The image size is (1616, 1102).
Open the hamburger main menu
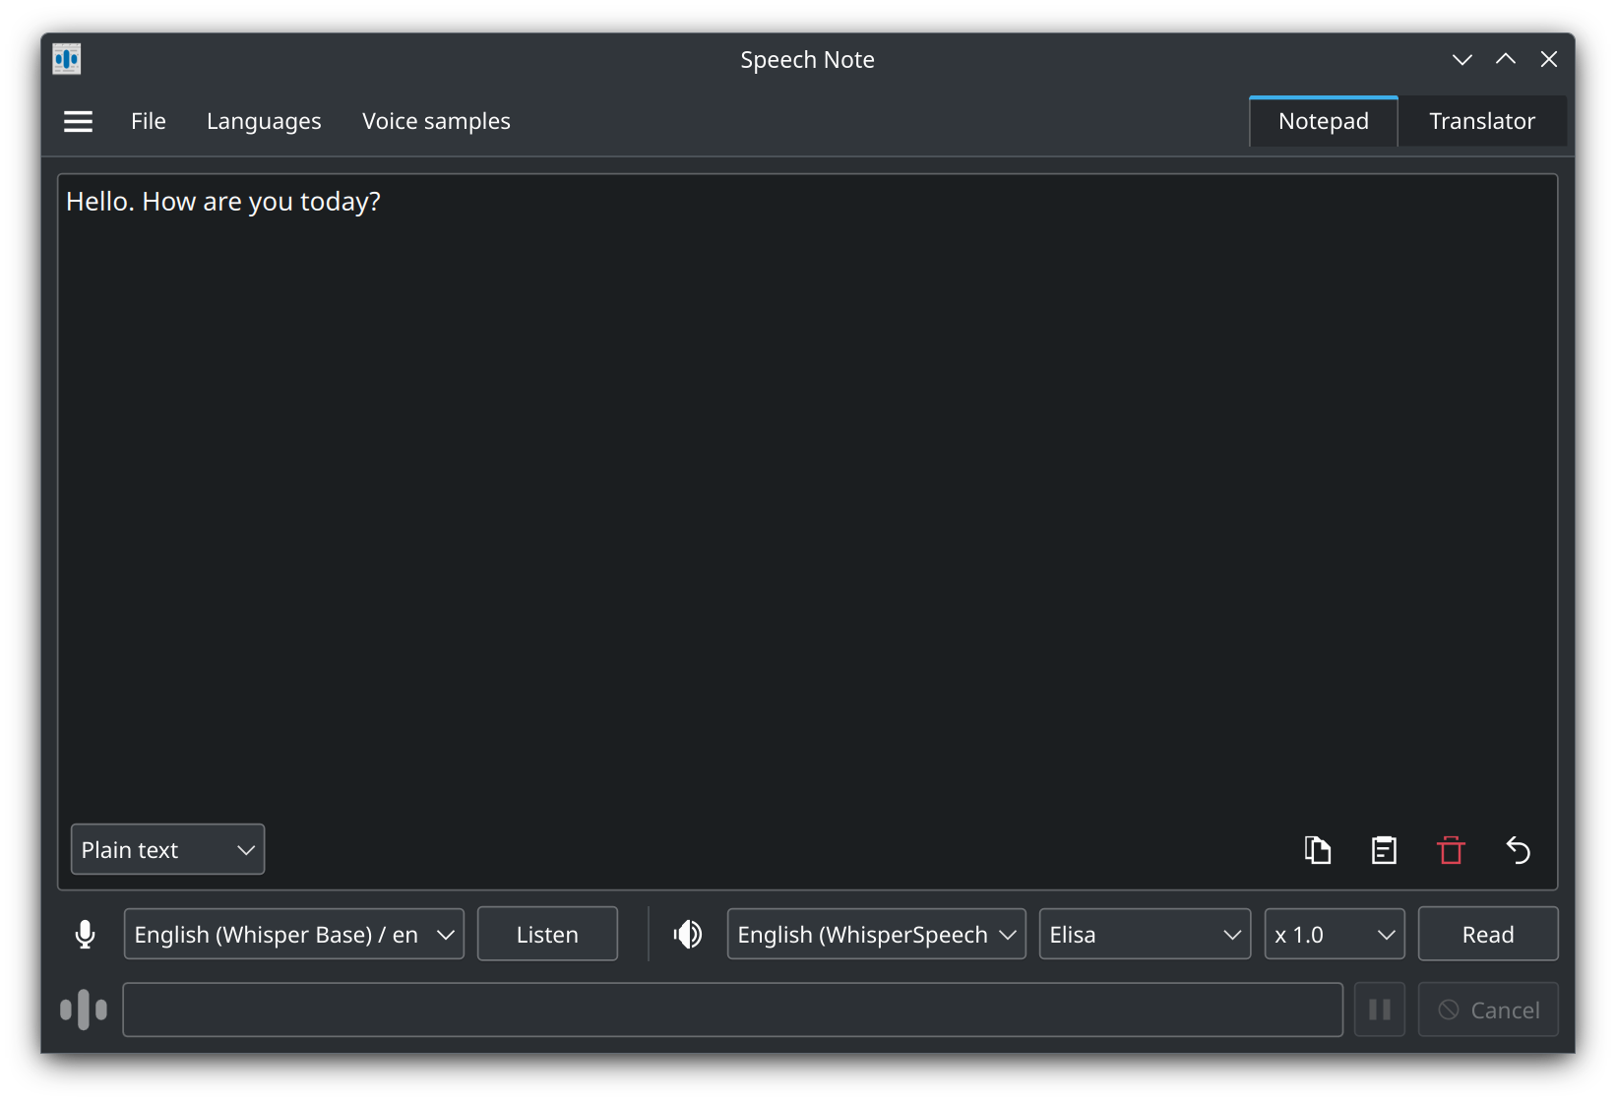tap(78, 121)
